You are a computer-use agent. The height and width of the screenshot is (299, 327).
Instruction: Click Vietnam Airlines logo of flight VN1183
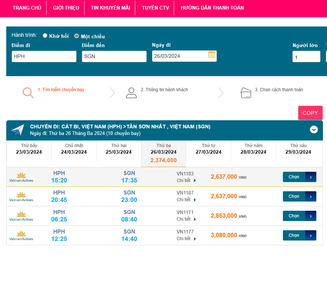point(21,177)
